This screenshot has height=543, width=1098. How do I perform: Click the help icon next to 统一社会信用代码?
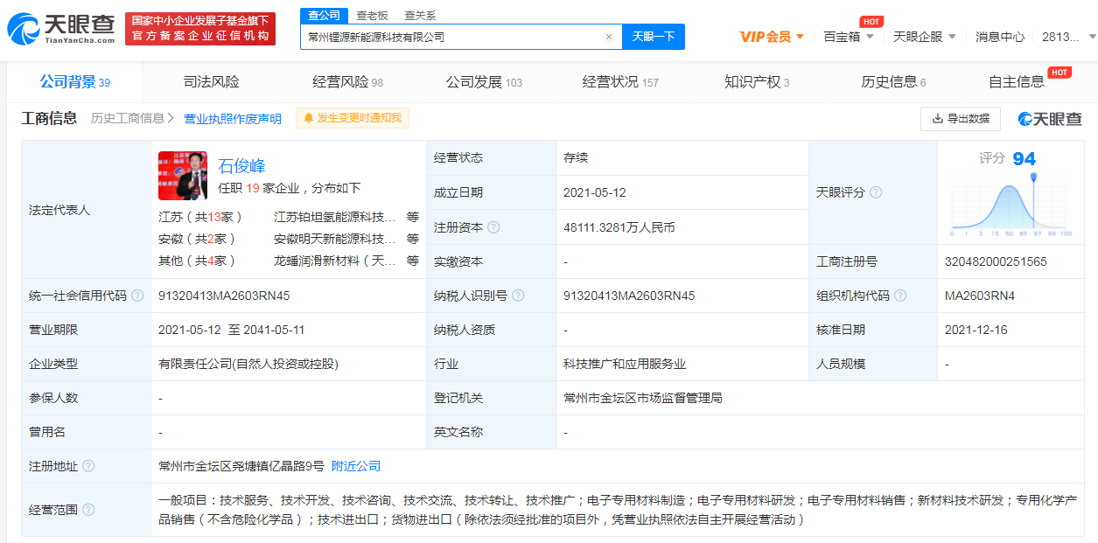[x=137, y=296]
